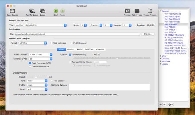The image size is (195, 115).
Task: Expand the Matroska presets group
Action: [x=161, y=61]
